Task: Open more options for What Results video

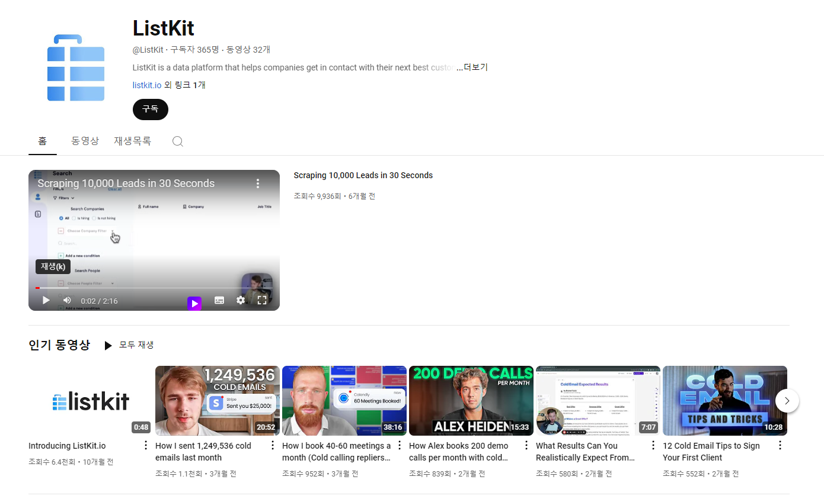Action: coord(653,445)
